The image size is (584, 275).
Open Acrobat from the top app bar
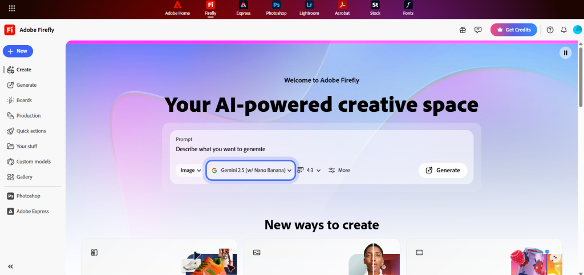point(342,9)
